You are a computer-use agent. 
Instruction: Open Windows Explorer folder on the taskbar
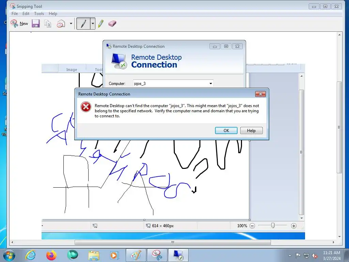[94, 255]
